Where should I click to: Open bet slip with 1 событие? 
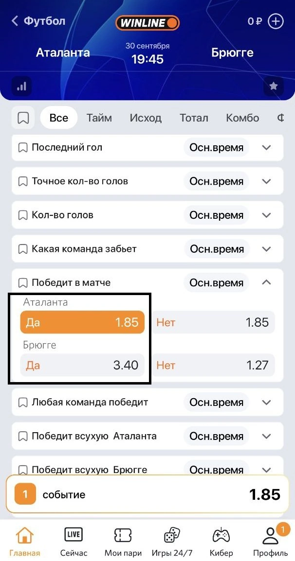pyautogui.click(x=147, y=495)
